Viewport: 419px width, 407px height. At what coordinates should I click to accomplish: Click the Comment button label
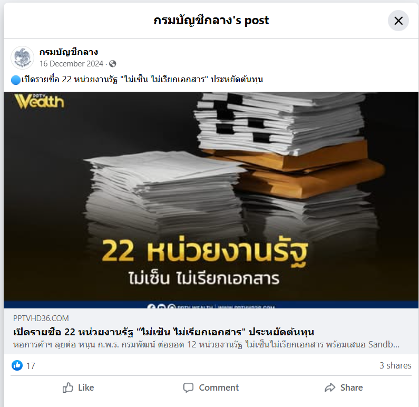[x=219, y=387]
